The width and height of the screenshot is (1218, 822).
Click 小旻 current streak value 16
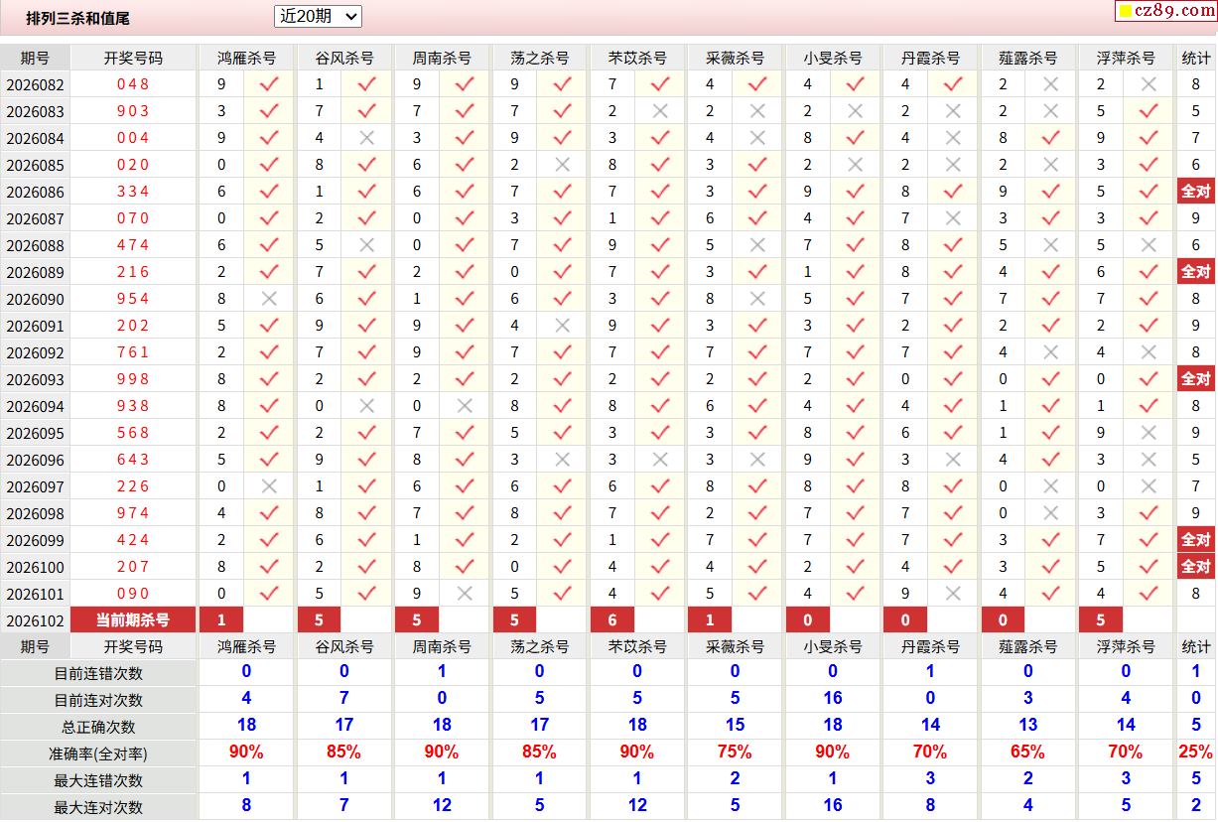point(833,699)
